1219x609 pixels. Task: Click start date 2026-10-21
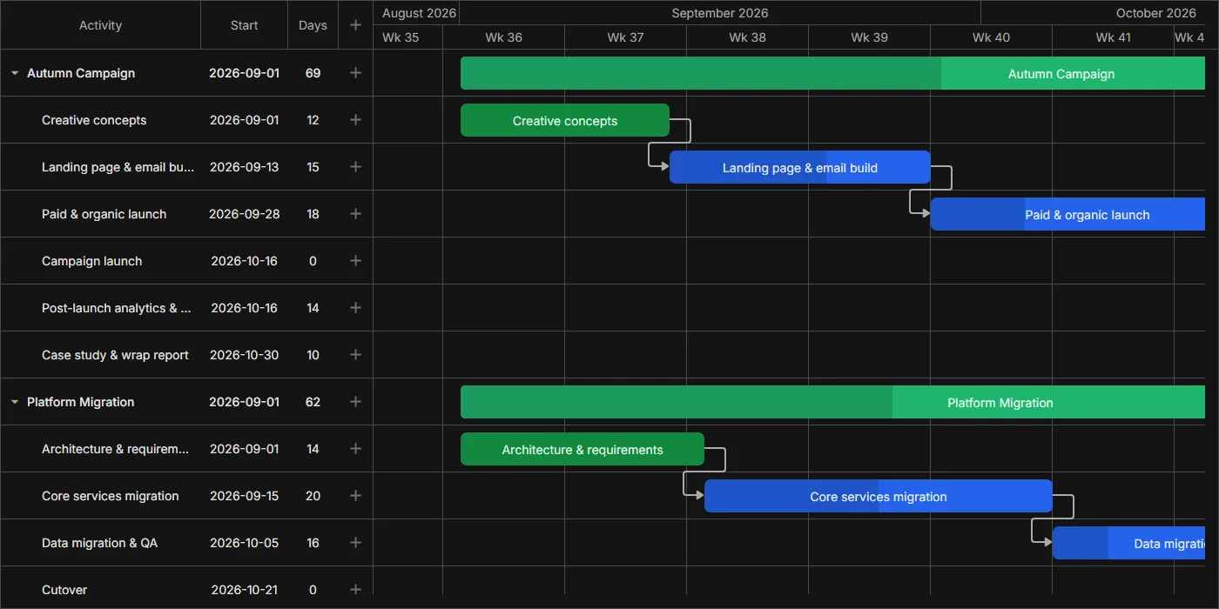(x=245, y=590)
